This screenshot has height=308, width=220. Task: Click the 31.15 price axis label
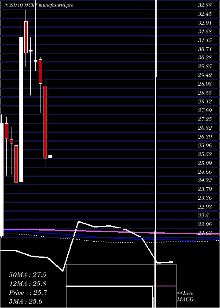(205, 40)
